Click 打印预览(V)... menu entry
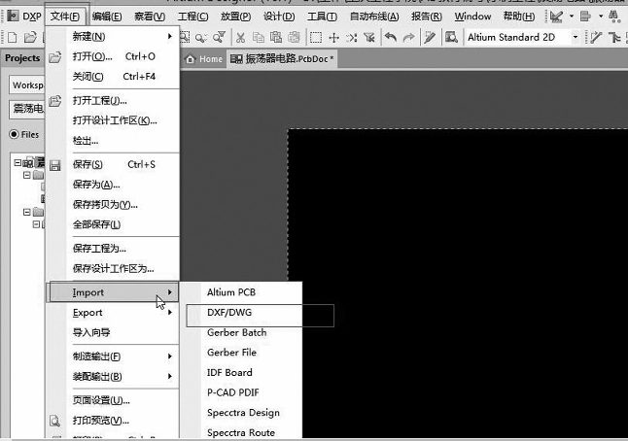Viewport: 628px width, 441px height. point(112,421)
